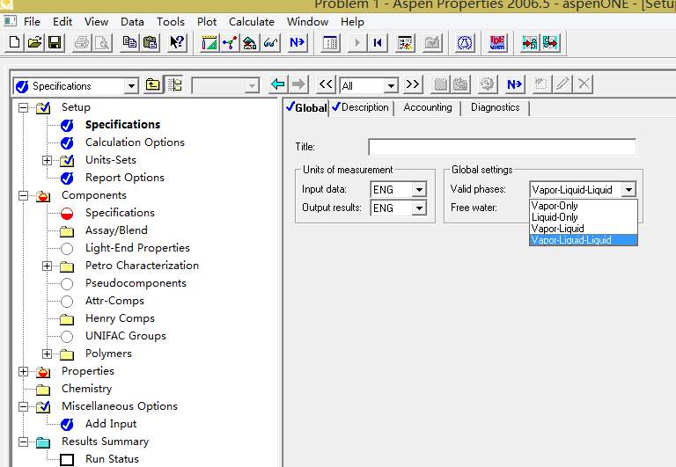Click the Reinitialize rewind icon
Screen dimensions: 676x467
378,42
